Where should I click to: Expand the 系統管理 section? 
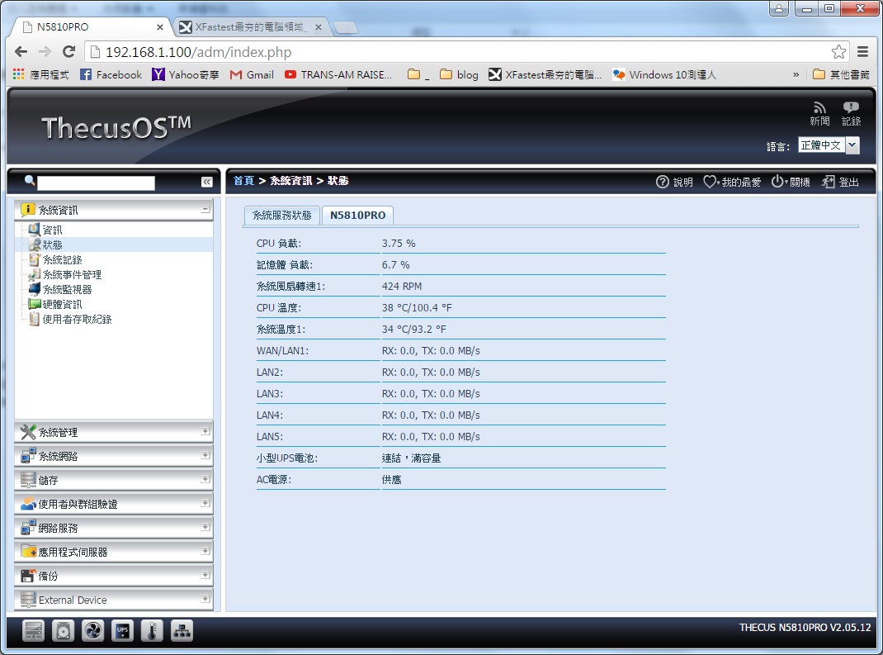pos(205,432)
